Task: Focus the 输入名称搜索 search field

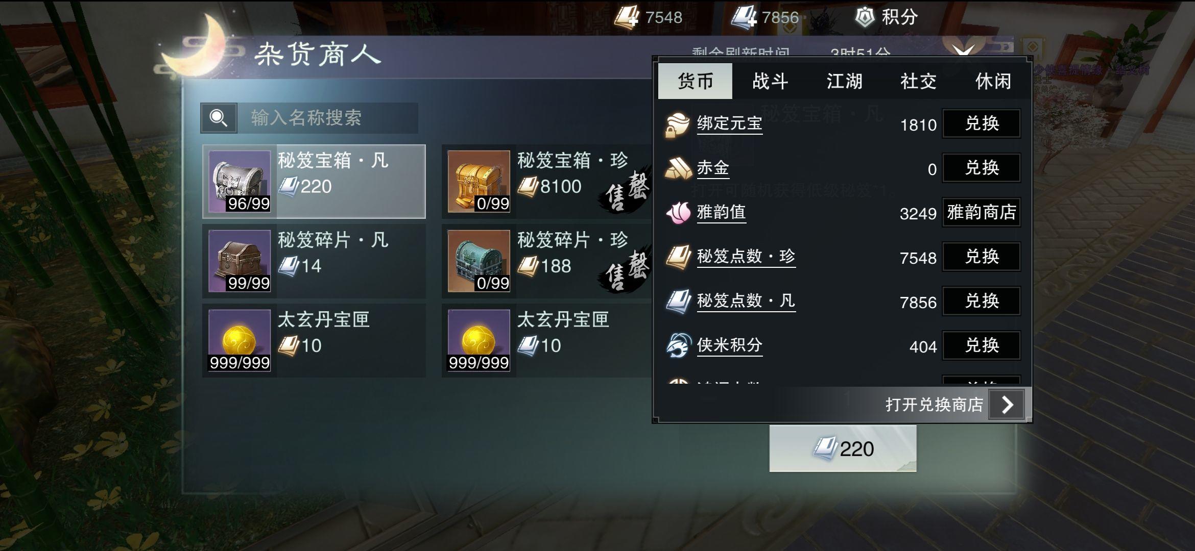Action: [327, 118]
